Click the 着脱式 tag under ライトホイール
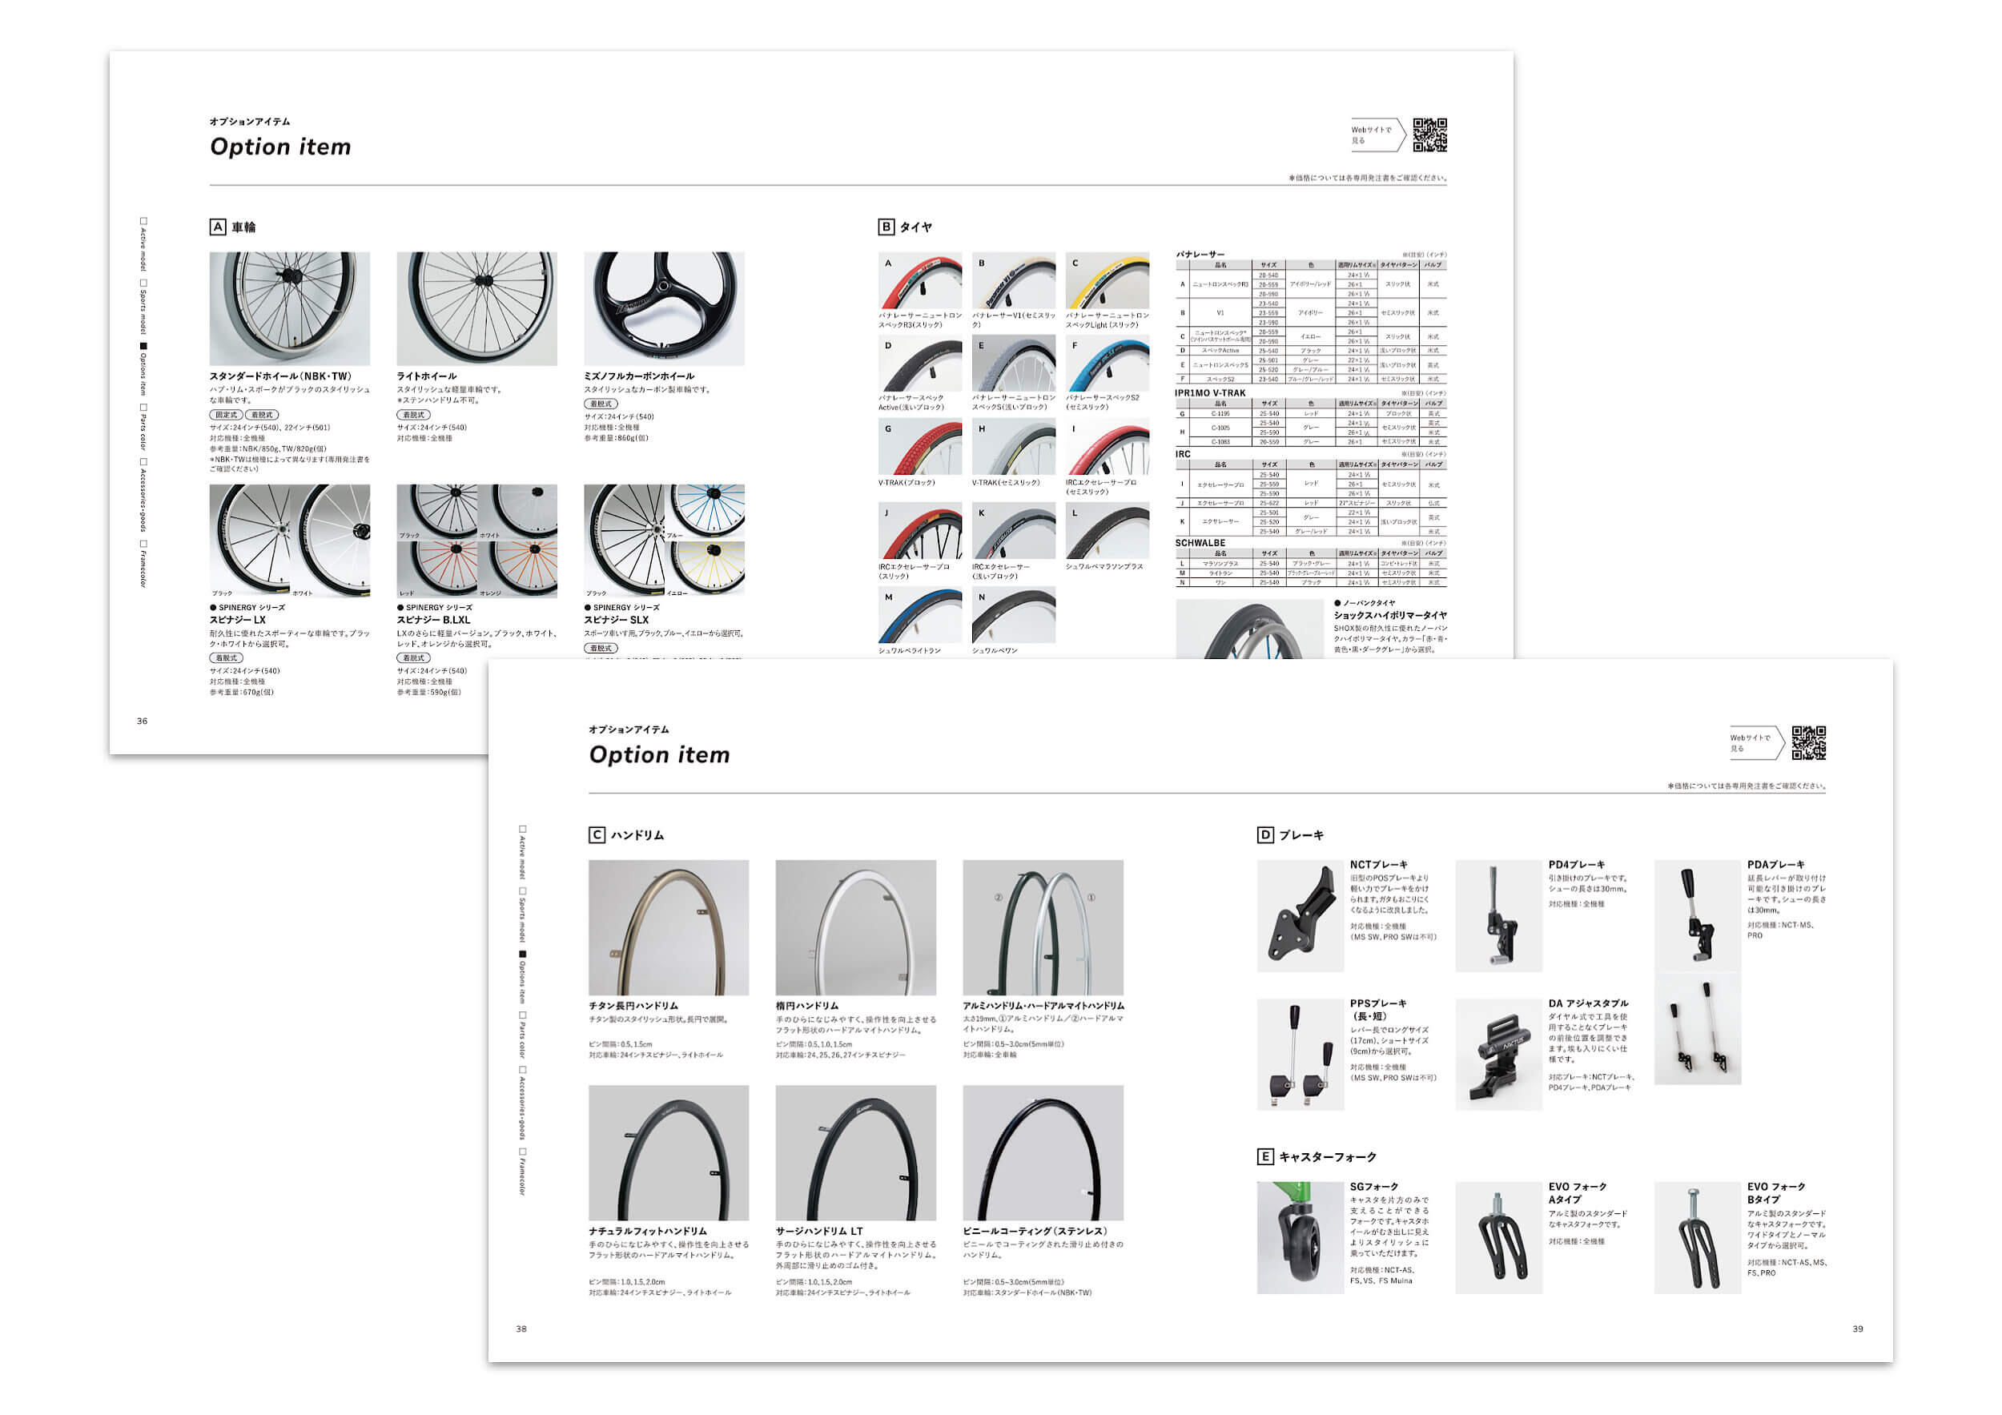The image size is (2002, 1415). [413, 415]
